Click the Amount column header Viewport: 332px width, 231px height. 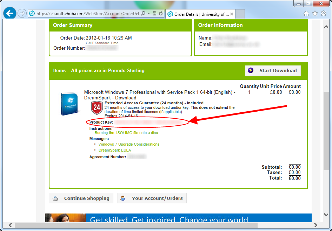(x=292, y=86)
